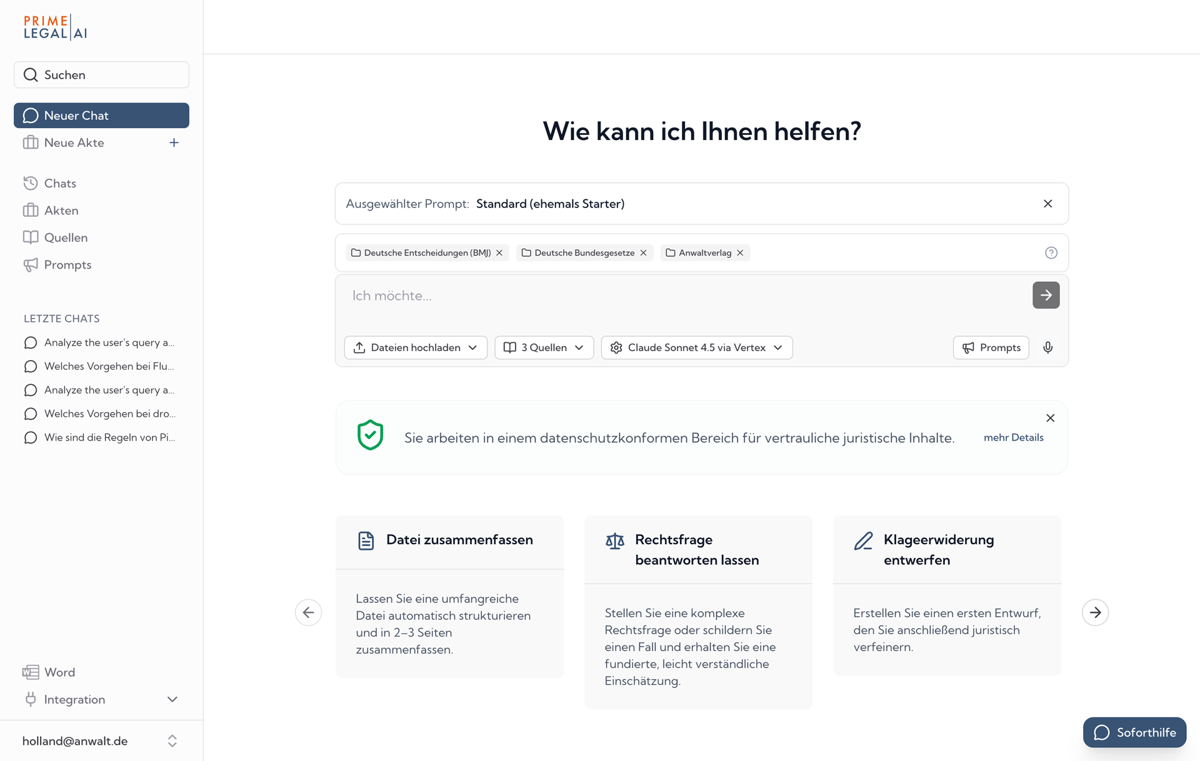Screen dimensions: 1200x761
Task: Click the mehr Details link
Action: tap(1013, 437)
